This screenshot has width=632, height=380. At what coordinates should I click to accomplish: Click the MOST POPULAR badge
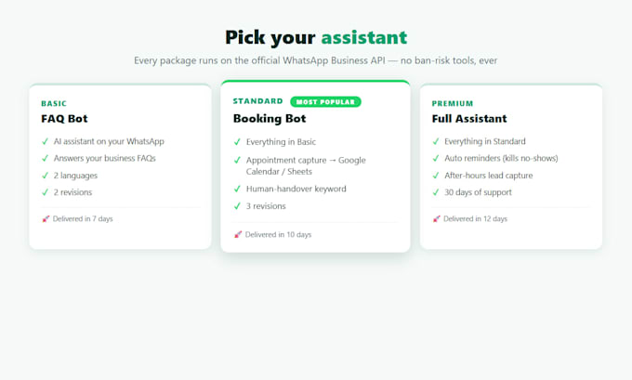325,102
